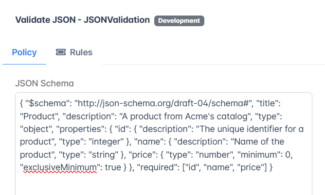The height and width of the screenshot is (195, 325).
Task: Select the Policy tab
Action: tap(24, 52)
